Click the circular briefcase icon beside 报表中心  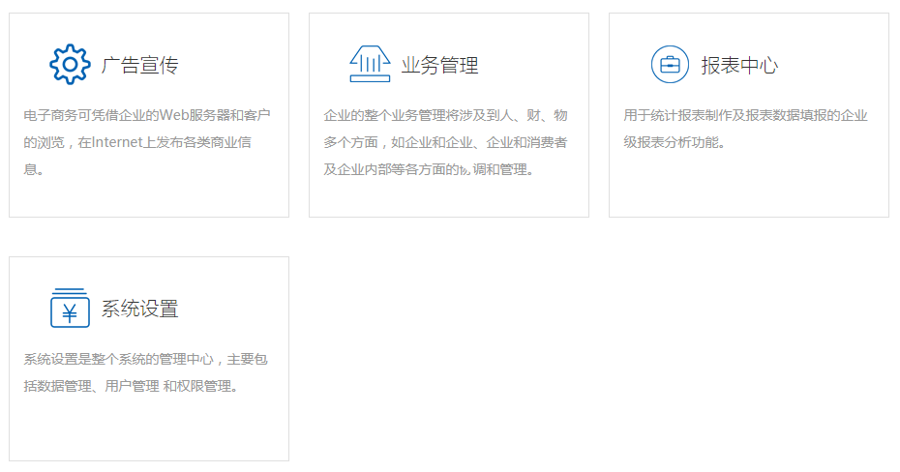pos(670,65)
